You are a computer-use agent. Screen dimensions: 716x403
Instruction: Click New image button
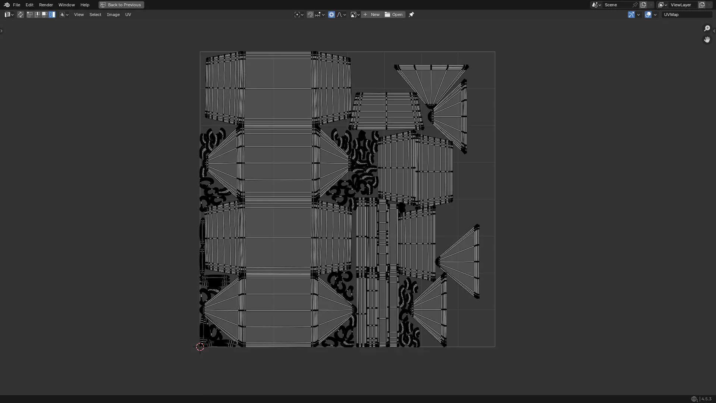coord(371,15)
